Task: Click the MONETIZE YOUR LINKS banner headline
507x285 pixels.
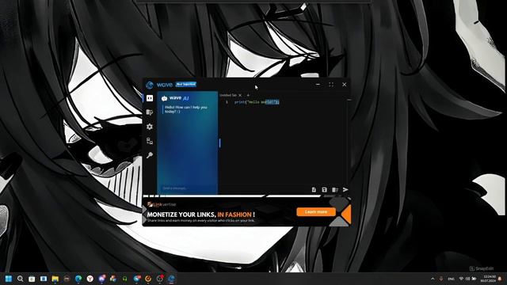Action: pos(200,215)
